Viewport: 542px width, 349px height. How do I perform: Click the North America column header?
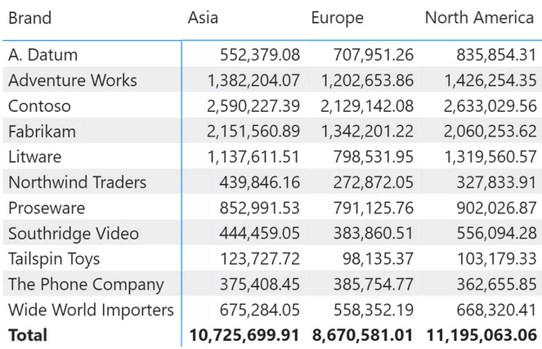[479, 18]
